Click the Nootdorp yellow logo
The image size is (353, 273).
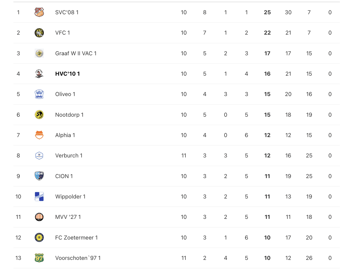39,115
